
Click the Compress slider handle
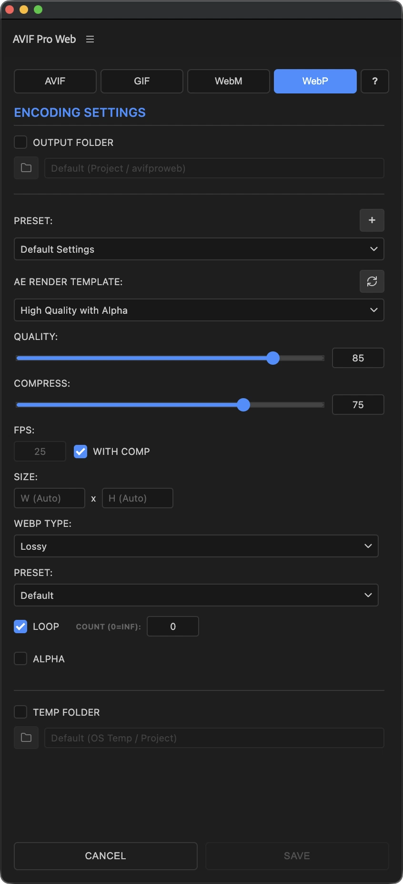pos(243,405)
